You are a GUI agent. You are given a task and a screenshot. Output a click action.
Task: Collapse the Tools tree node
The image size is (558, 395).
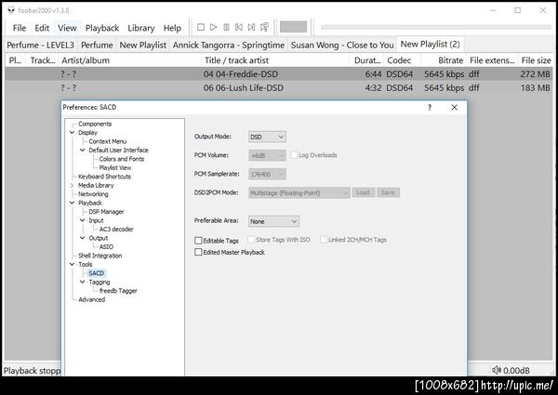pos(72,264)
